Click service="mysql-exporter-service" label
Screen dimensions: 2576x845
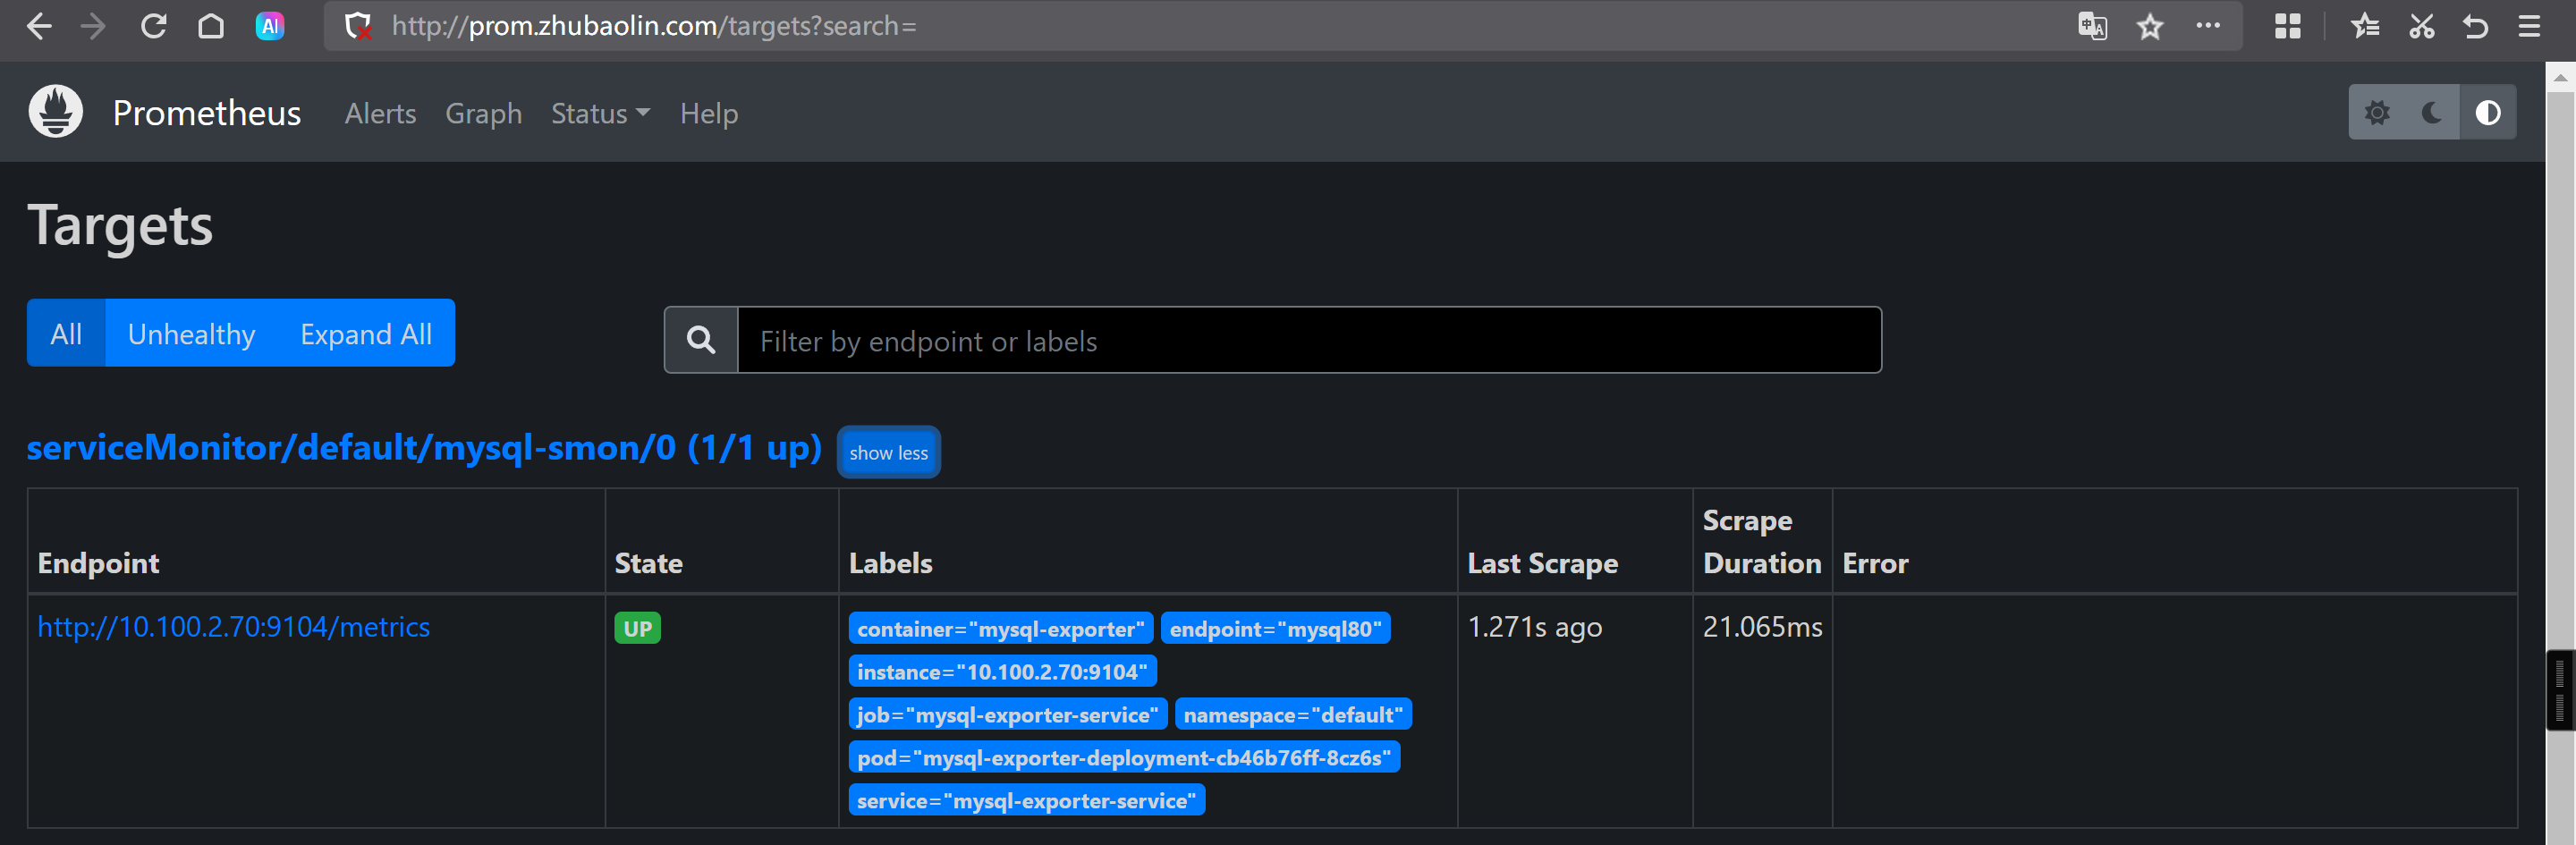[x=1026, y=800]
